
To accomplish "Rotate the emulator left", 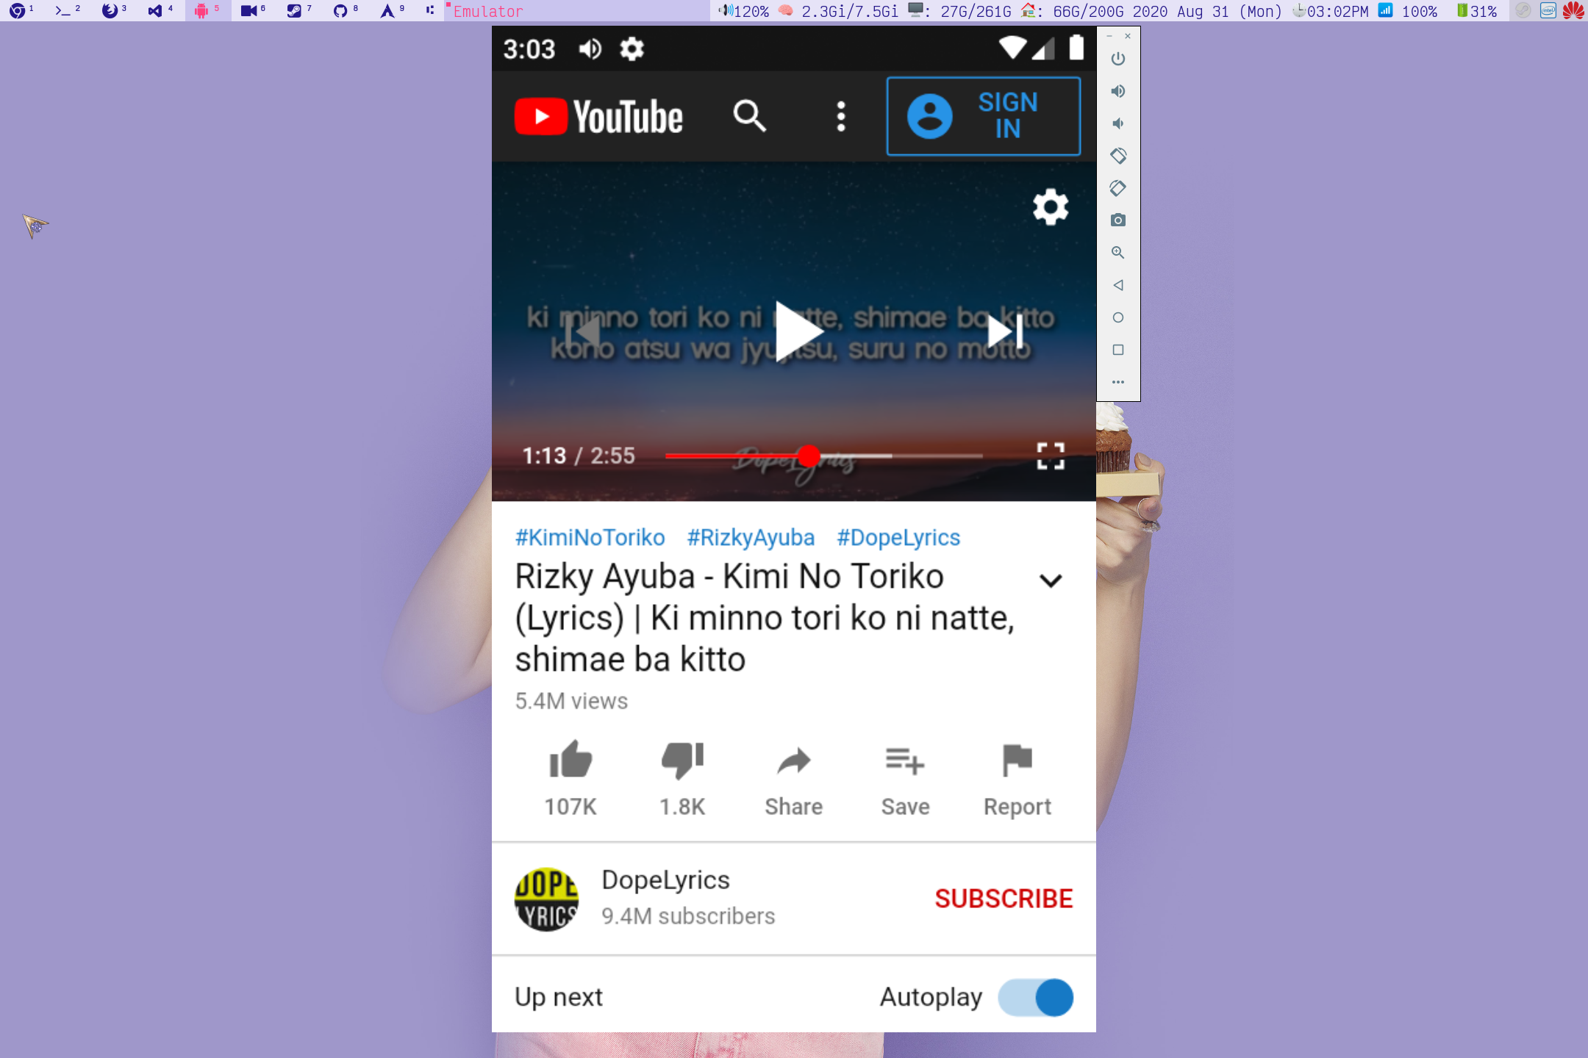I will point(1118,156).
